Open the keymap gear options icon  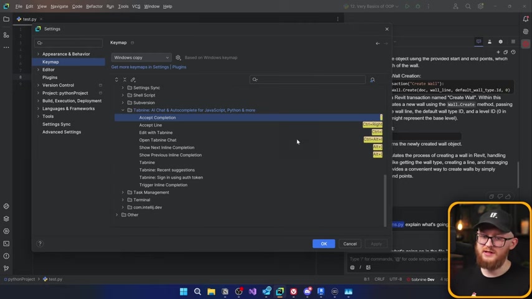coord(178,58)
